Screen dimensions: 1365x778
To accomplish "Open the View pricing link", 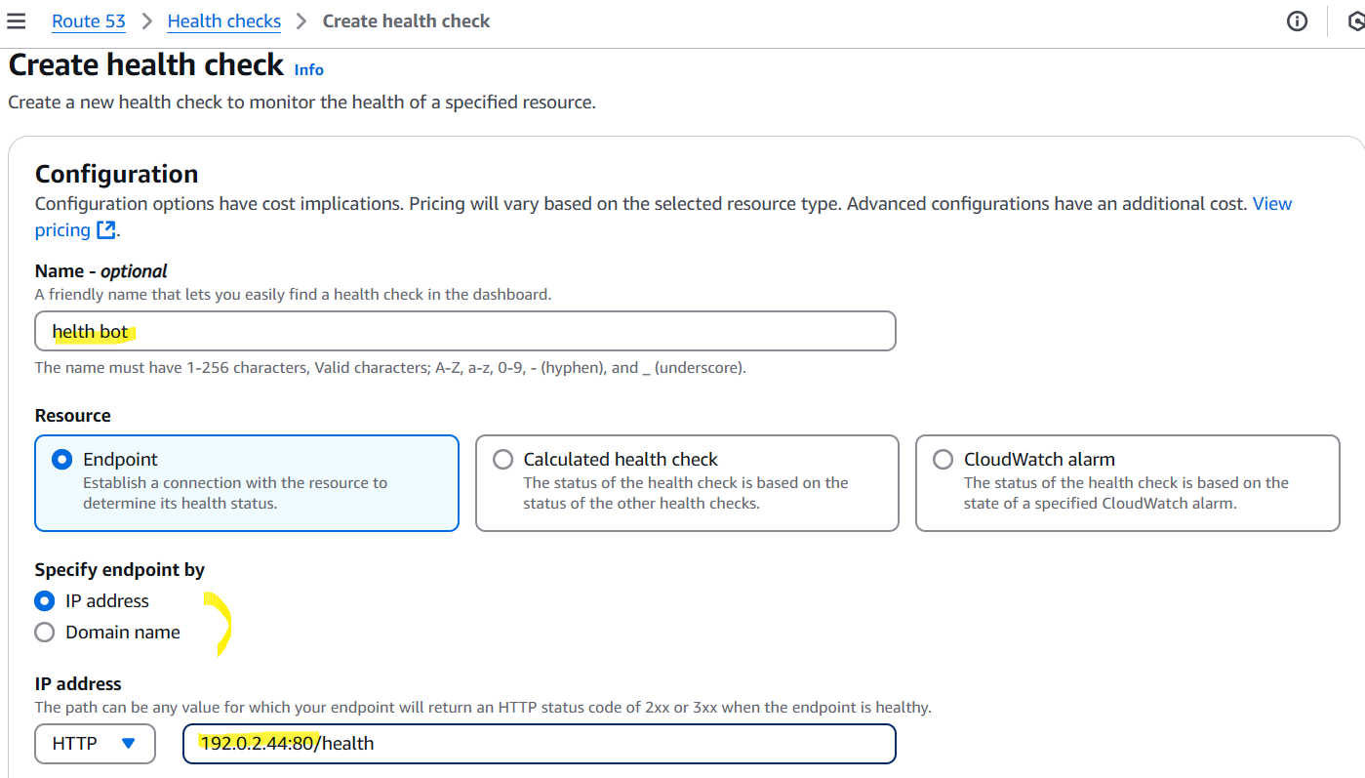I will (1271, 204).
